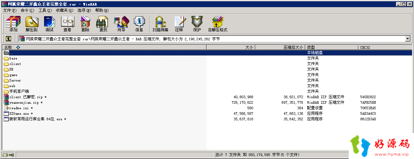Open the 帮助(H) menu

(102, 10)
